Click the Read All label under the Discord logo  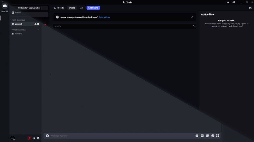point(4,11)
